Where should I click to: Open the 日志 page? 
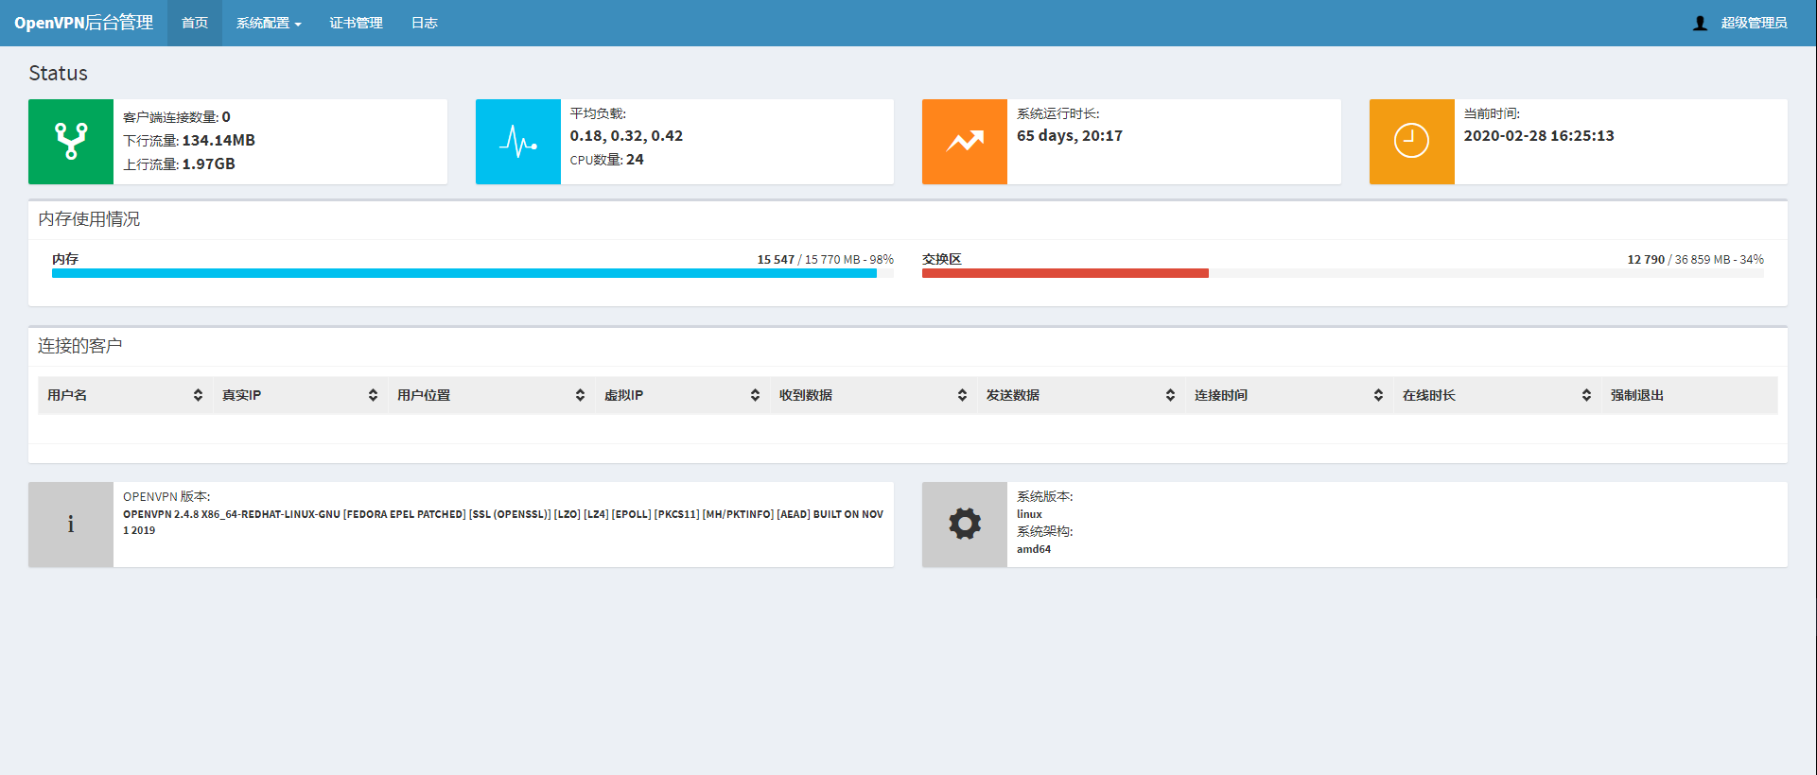click(x=425, y=23)
